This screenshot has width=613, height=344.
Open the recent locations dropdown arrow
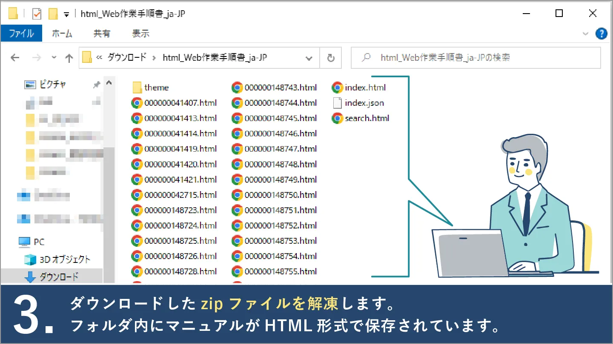[54, 58]
